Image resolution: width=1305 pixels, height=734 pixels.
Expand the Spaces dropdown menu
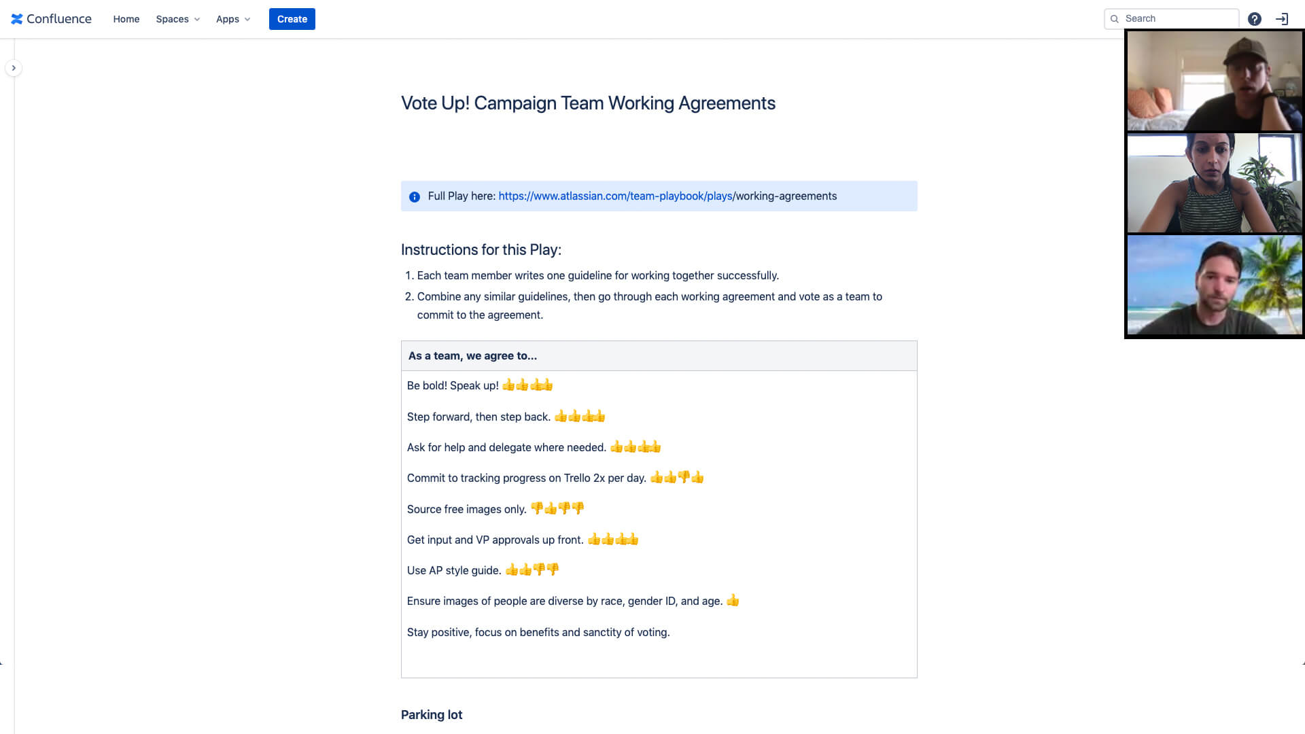point(177,19)
